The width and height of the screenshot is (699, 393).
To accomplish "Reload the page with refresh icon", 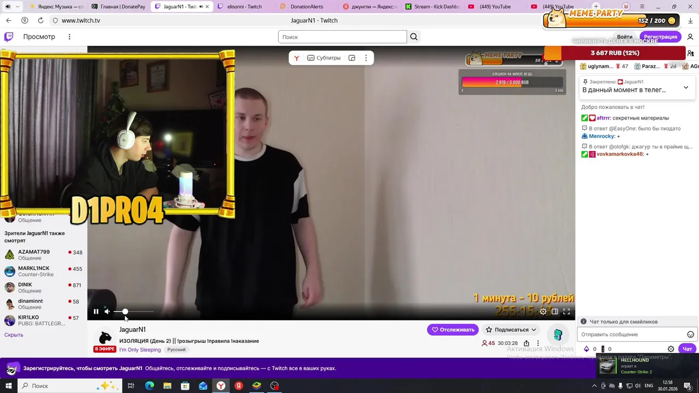I will pos(40,20).
